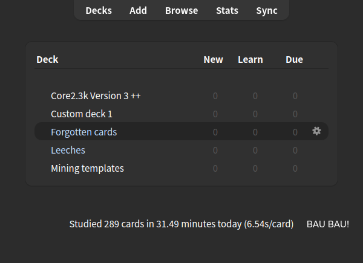Click the New column header
The height and width of the screenshot is (263, 363).
(x=213, y=59)
